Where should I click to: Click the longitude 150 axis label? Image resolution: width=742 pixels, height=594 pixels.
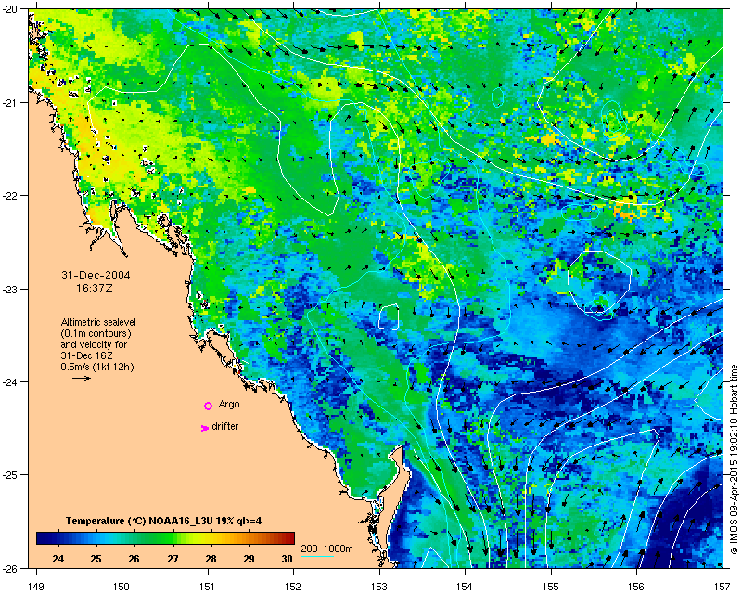click(x=122, y=587)
